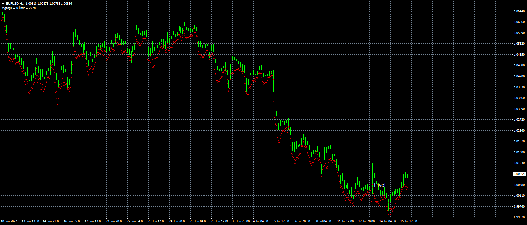This screenshot has width=527, height=225.
Task: Click the 20 Jun 20:00 time label
Action: coord(114,221)
